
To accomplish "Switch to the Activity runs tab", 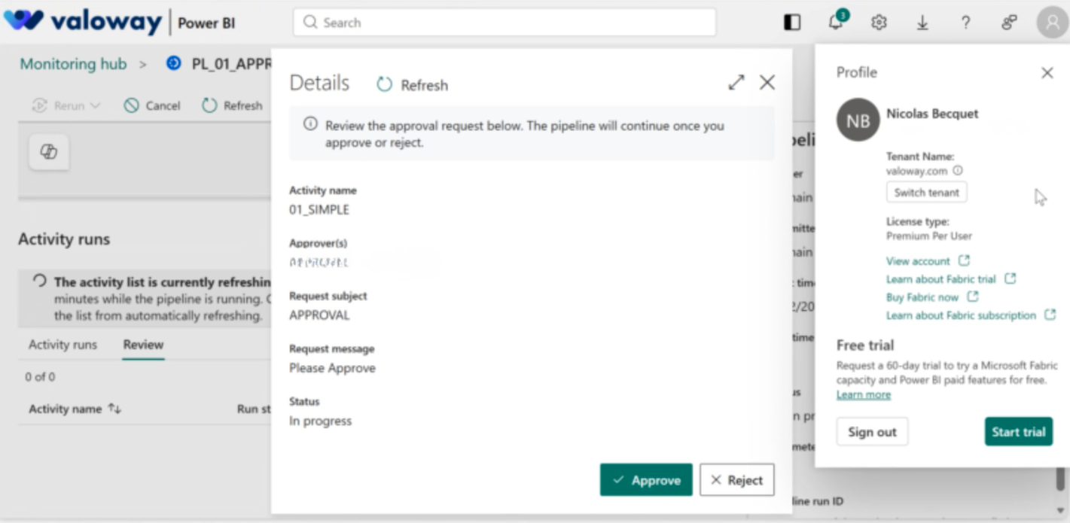I will tap(62, 345).
